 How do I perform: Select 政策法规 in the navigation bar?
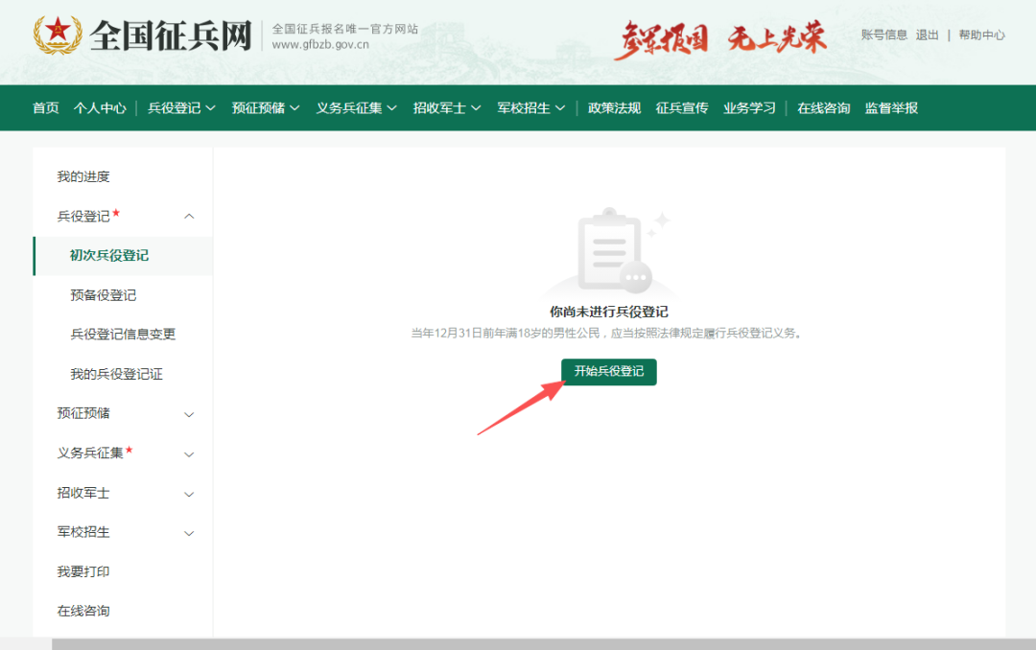click(614, 107)
